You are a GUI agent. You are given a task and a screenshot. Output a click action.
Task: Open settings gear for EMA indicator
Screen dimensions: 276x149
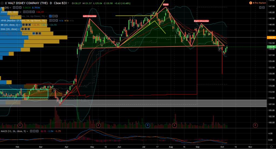pos(26,29)
